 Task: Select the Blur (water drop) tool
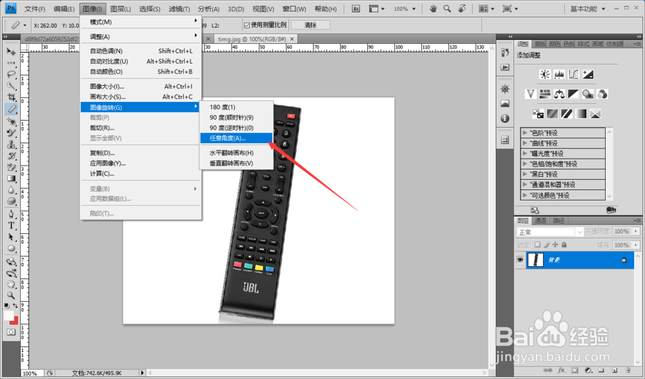coord(11,190)
